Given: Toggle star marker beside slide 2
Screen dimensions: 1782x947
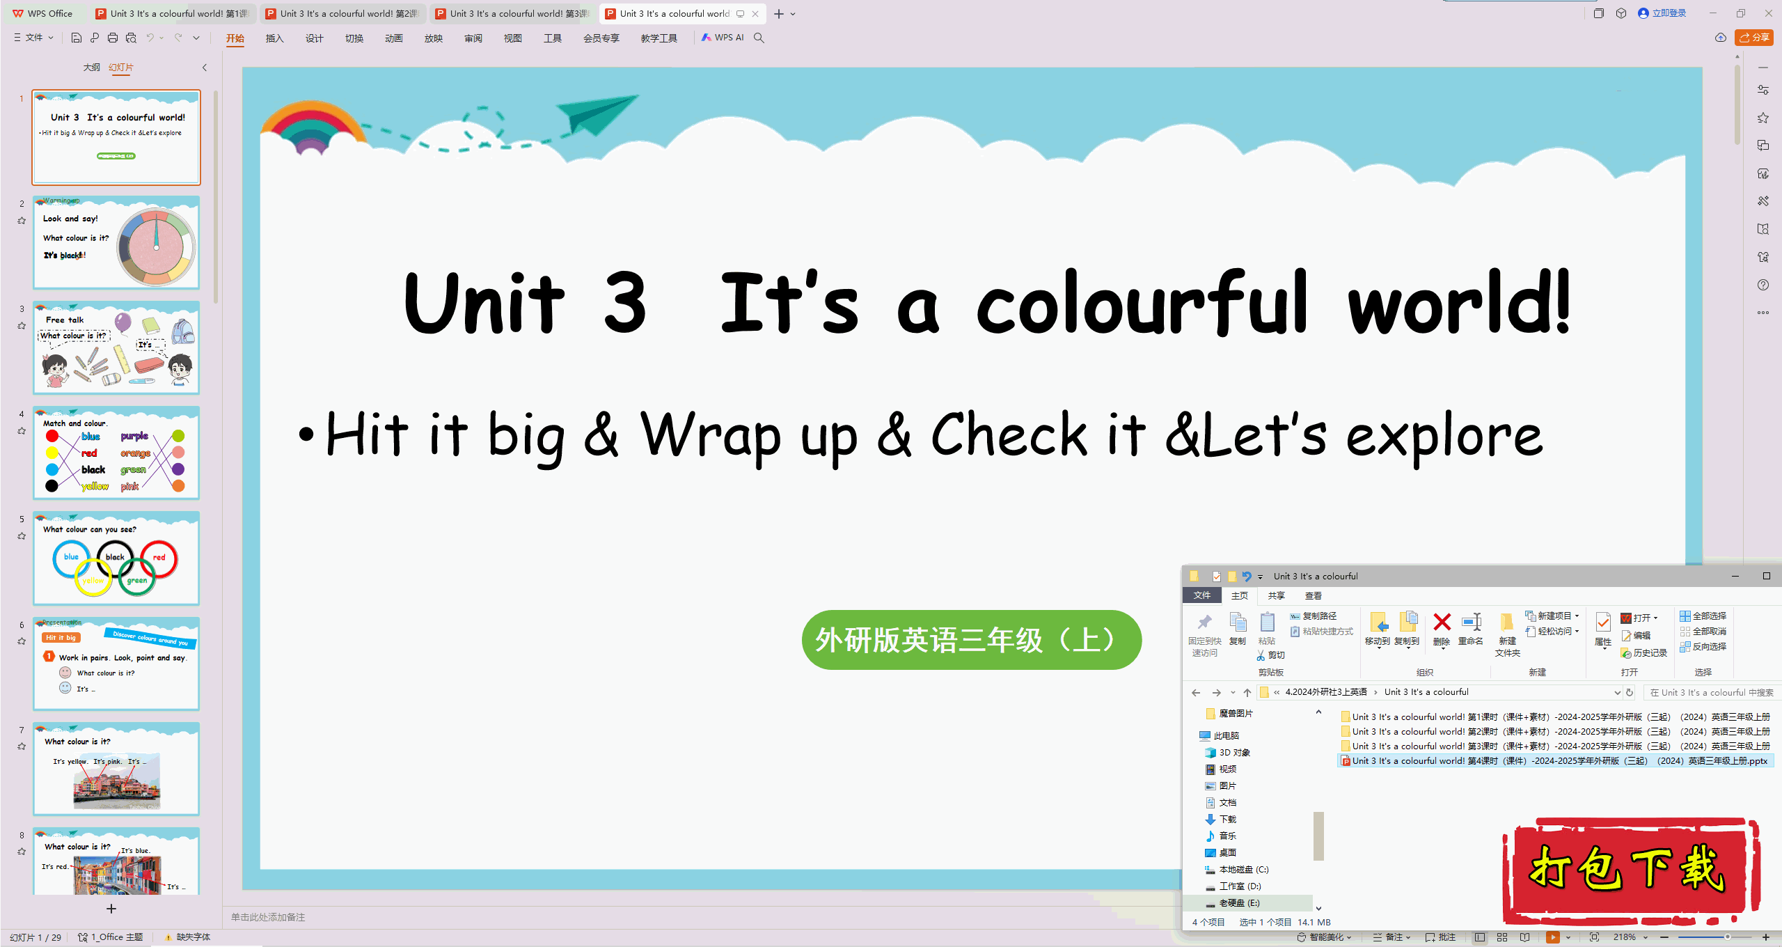Looking at the screenshot, I should tap(22, 221).
